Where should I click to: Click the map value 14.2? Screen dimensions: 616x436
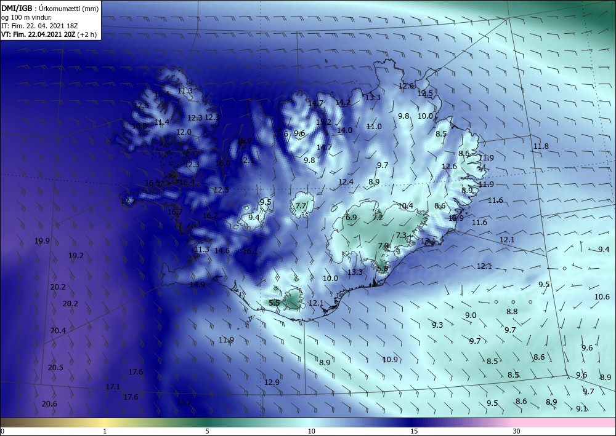pos(342,102)
